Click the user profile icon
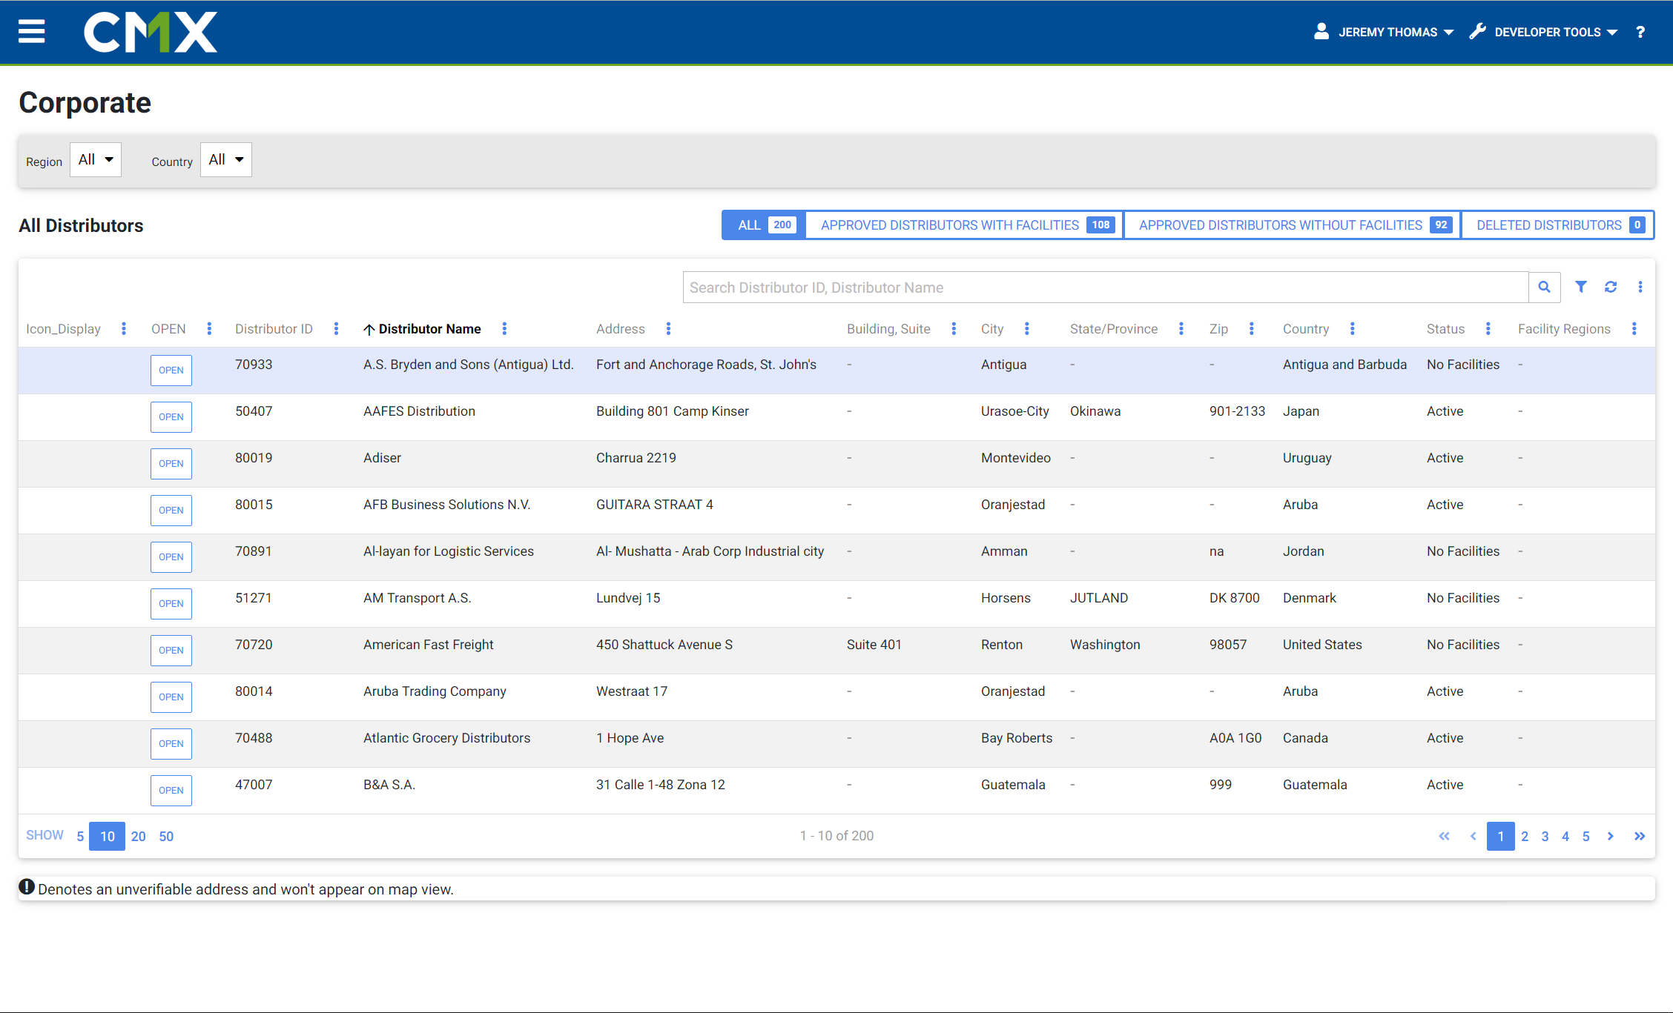The image size is (1673, 1013). [x=1321, y=31]
